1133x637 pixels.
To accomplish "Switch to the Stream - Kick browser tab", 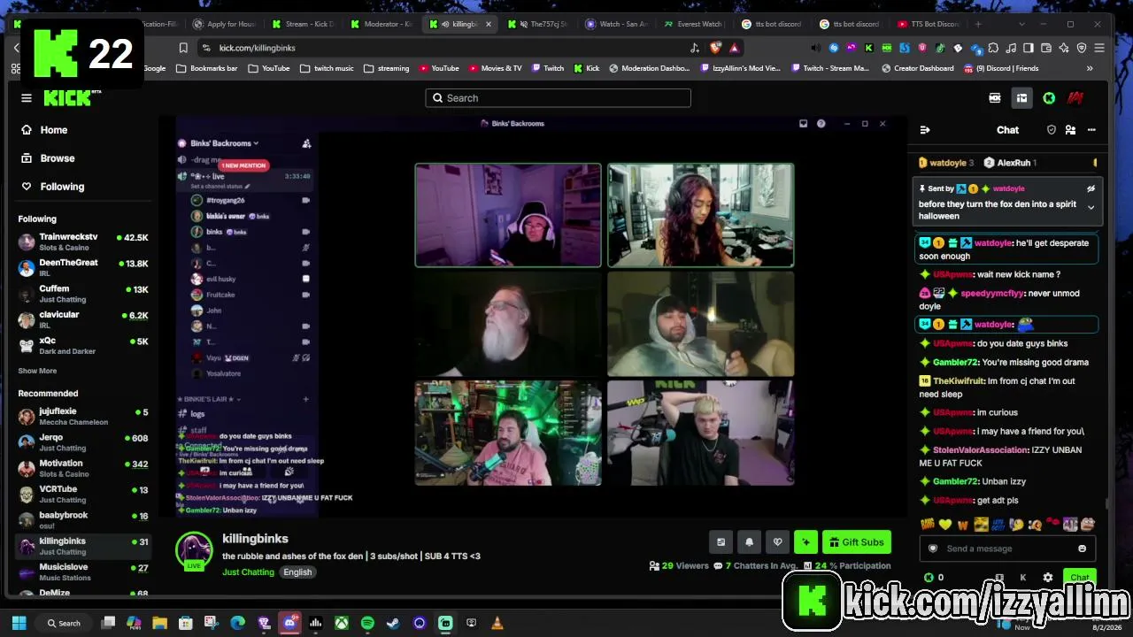I will pos(304,24).
